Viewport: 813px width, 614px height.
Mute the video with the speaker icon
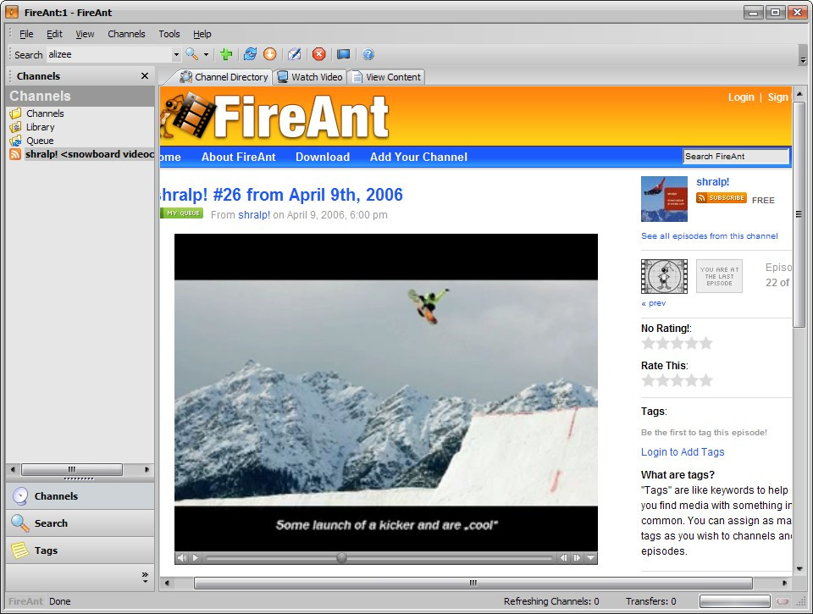tap(182, 558)
